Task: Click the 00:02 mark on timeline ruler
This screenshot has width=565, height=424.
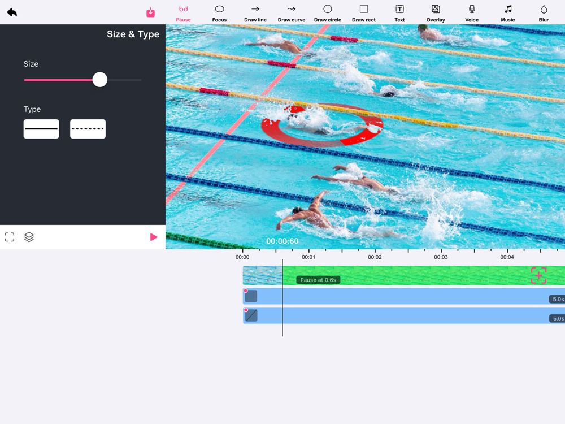Action: click(x=375, y=257)
